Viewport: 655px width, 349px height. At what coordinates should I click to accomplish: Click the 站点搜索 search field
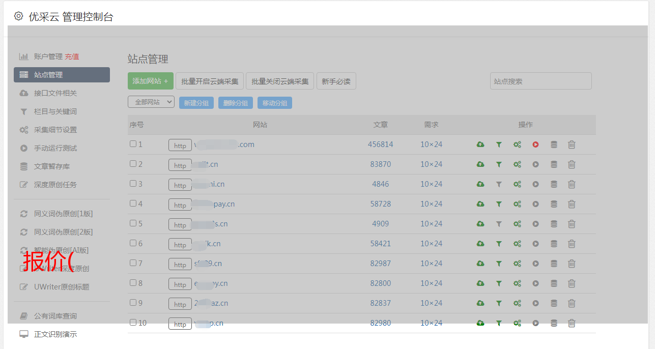click(x=540, y=81)
